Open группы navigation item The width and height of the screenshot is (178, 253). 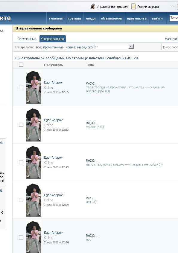pos(74,18)
